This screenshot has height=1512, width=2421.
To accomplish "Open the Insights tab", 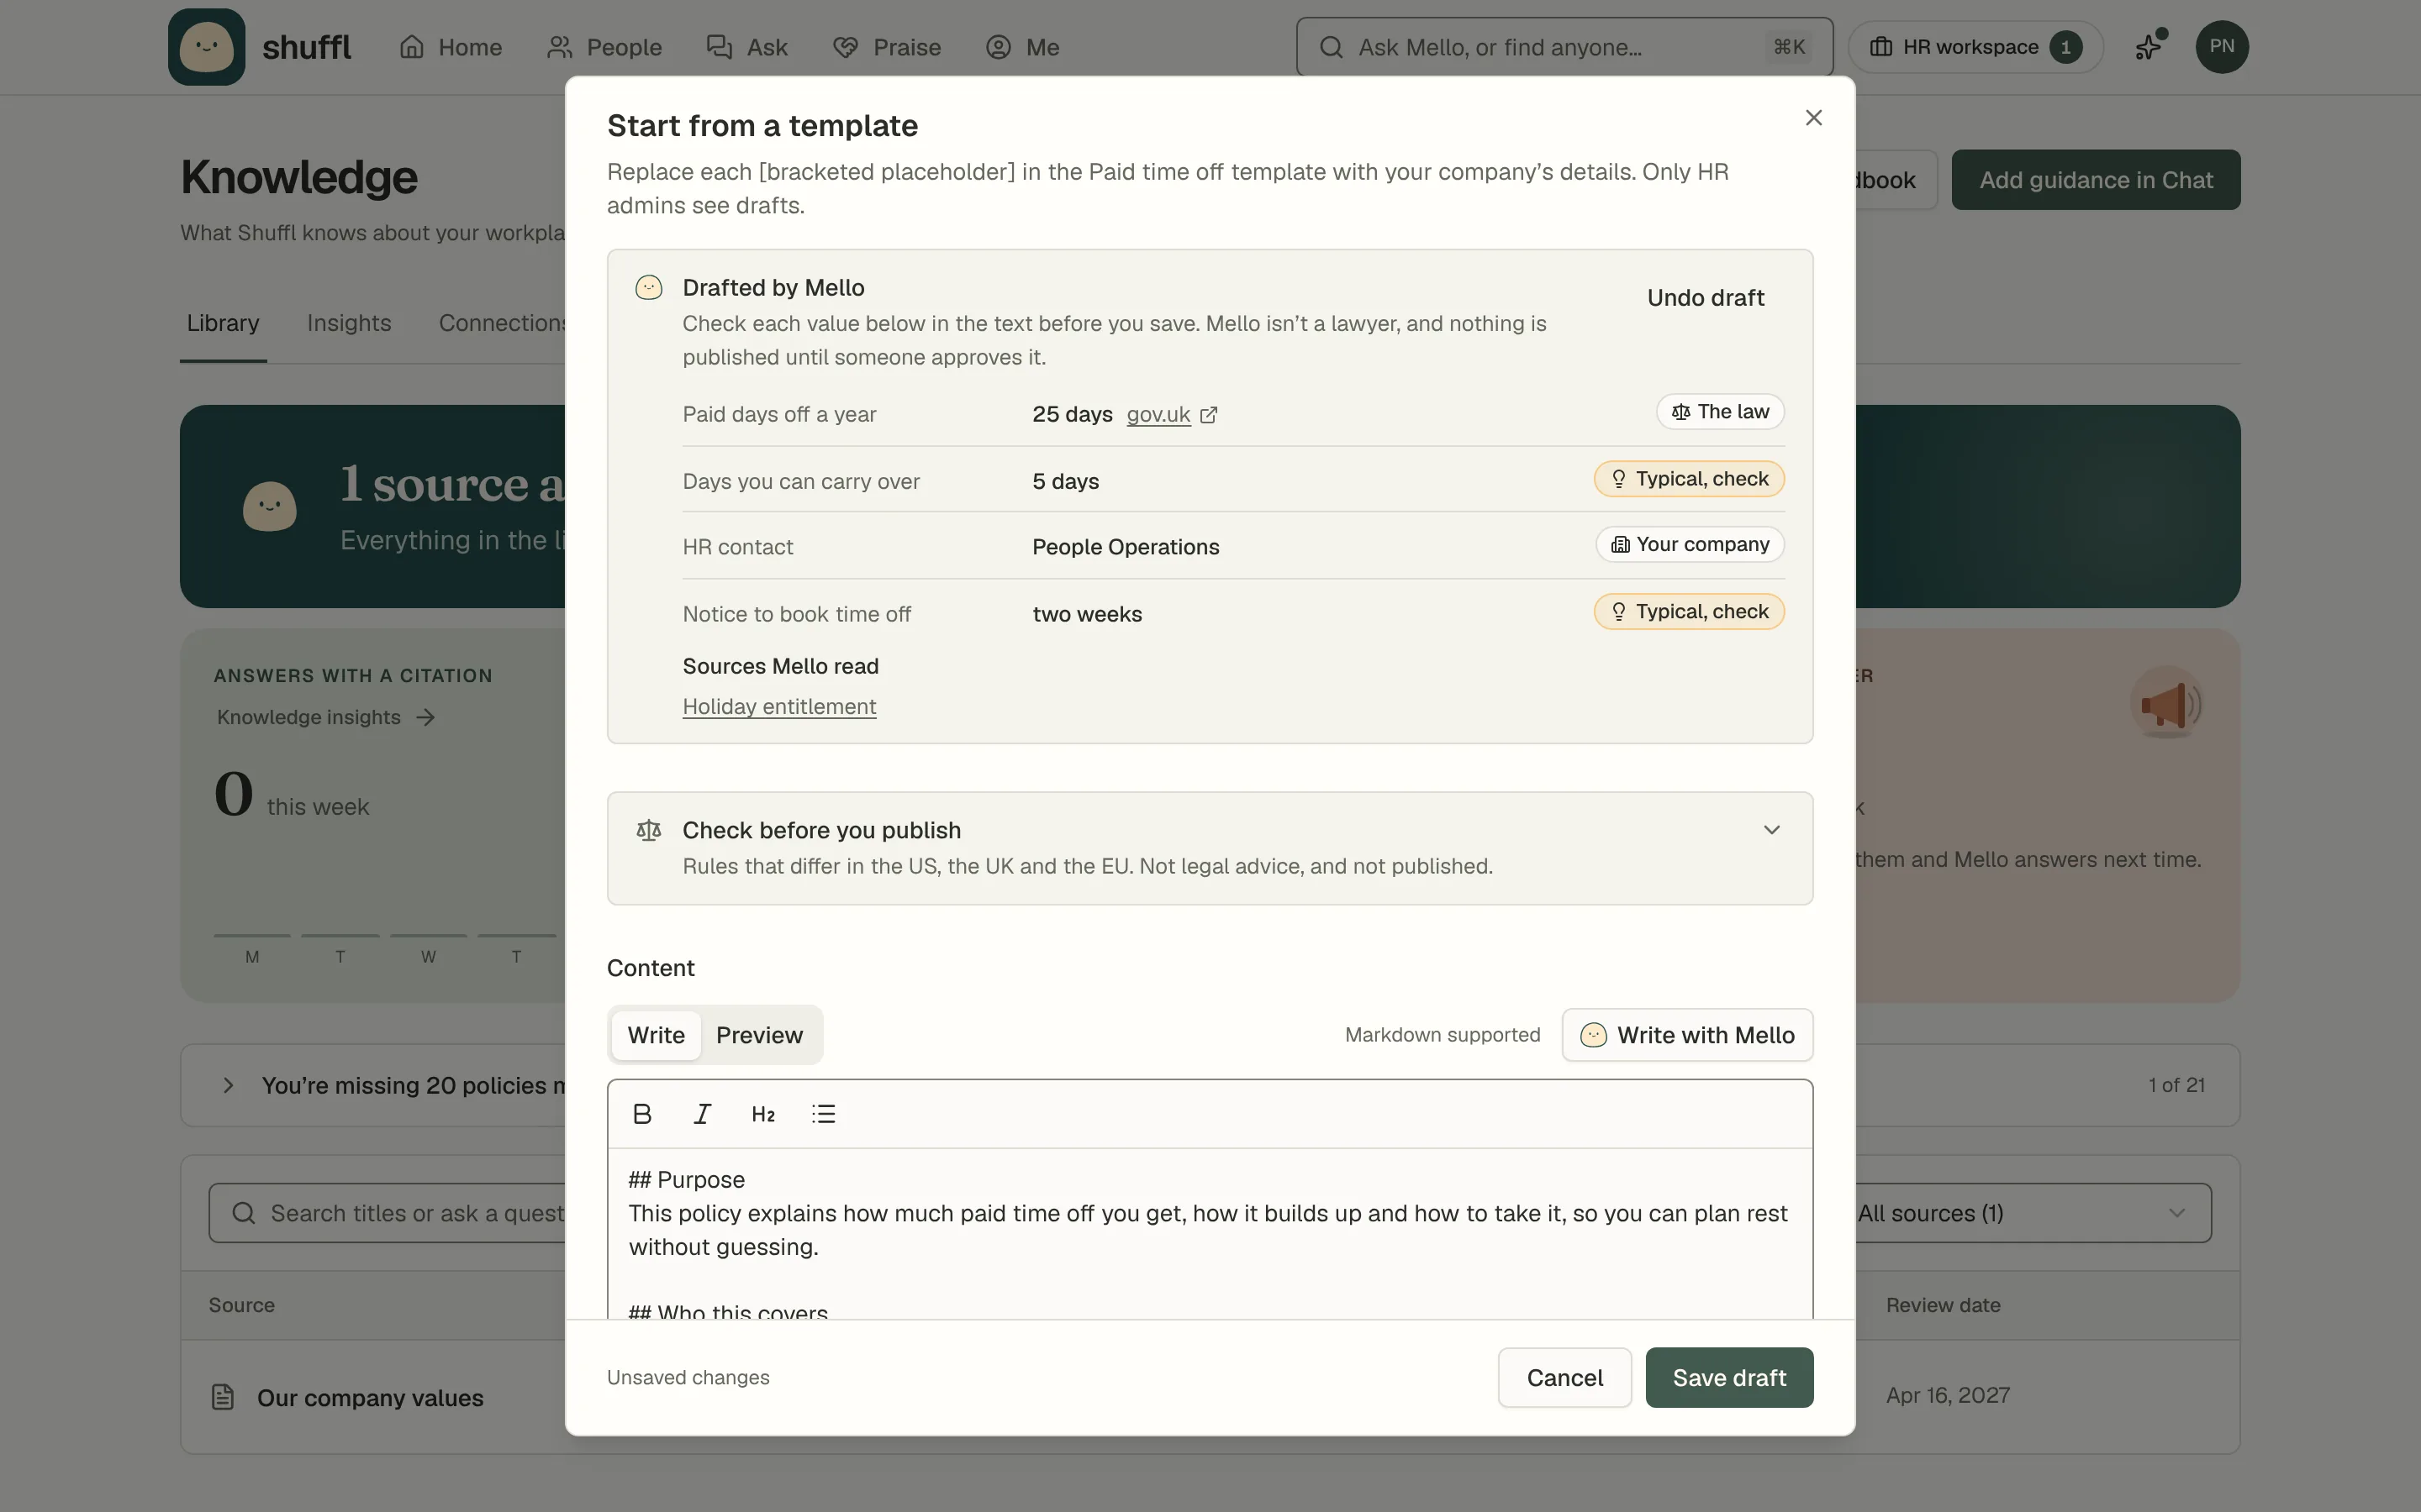I will tap(349, 323).
